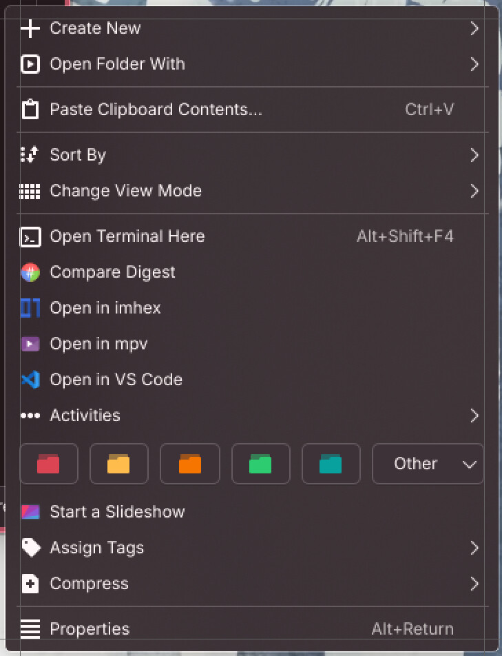Click the VS Code icon
Image resolution: width=502 pixels, height=656 pixels.
(x=30, y=380)
